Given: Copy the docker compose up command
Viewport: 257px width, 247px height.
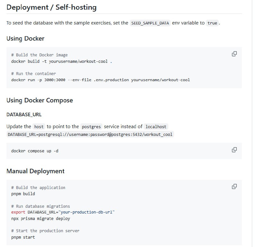Looking at the screenshot, I should [234, 150].
